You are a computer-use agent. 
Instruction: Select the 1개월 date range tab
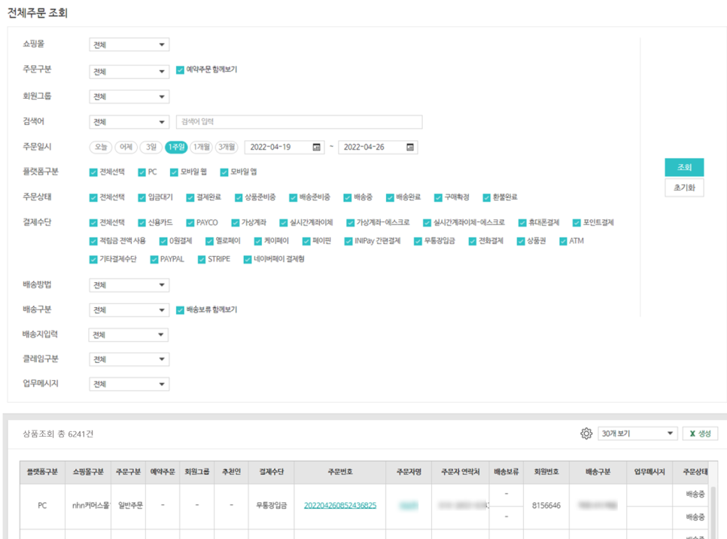tap(201, 148)
